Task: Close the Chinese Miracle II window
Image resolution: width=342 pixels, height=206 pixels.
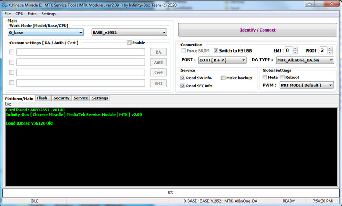Action: coord(331,4)
